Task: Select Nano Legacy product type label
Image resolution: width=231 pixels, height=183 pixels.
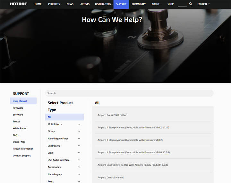Action: tap(55, 174)
